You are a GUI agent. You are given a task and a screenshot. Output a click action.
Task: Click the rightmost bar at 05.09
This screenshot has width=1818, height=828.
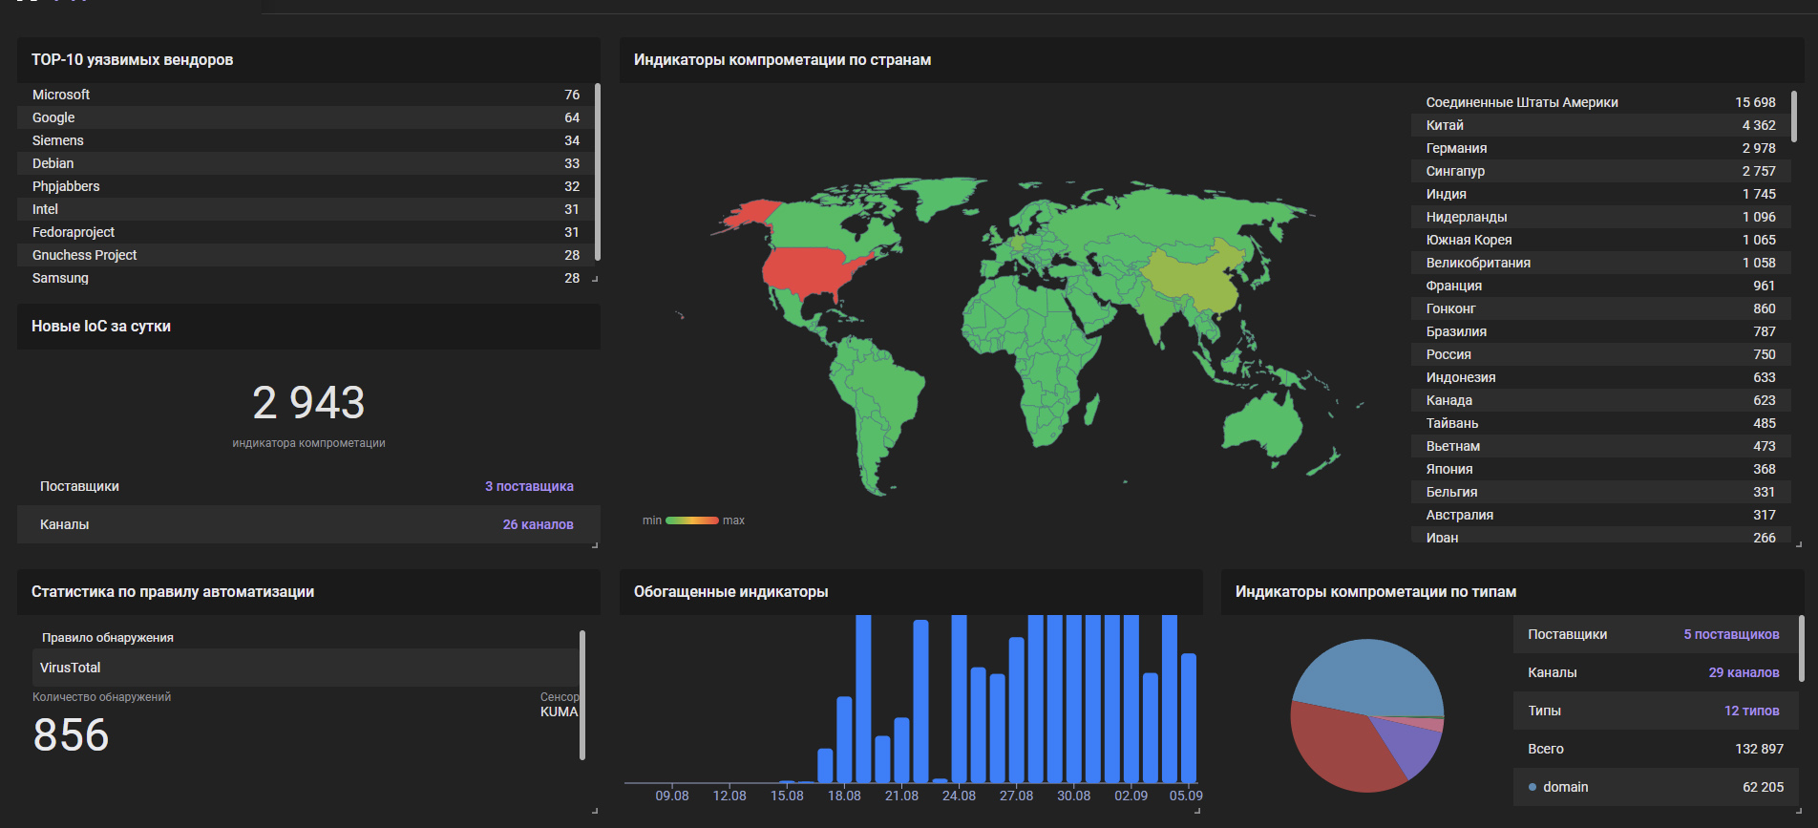[1189, 718]
